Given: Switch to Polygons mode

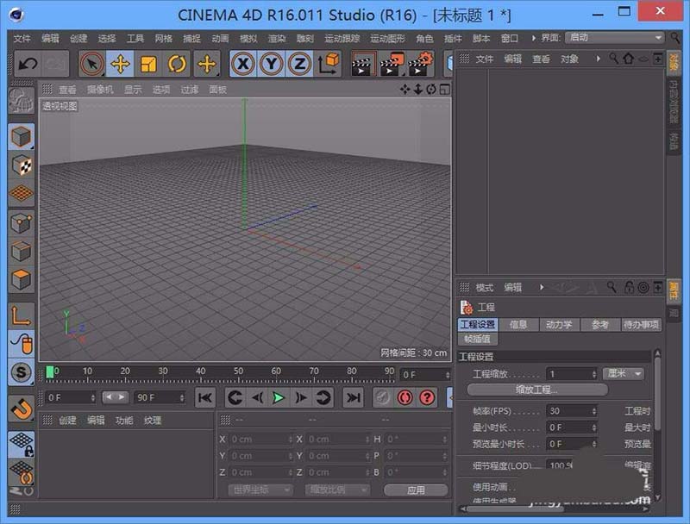Looking at the screenshot, I should tap(21, 279).
